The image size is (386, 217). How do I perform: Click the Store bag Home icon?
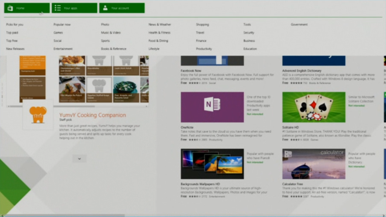pyautogui.click(x=10, y=8)
